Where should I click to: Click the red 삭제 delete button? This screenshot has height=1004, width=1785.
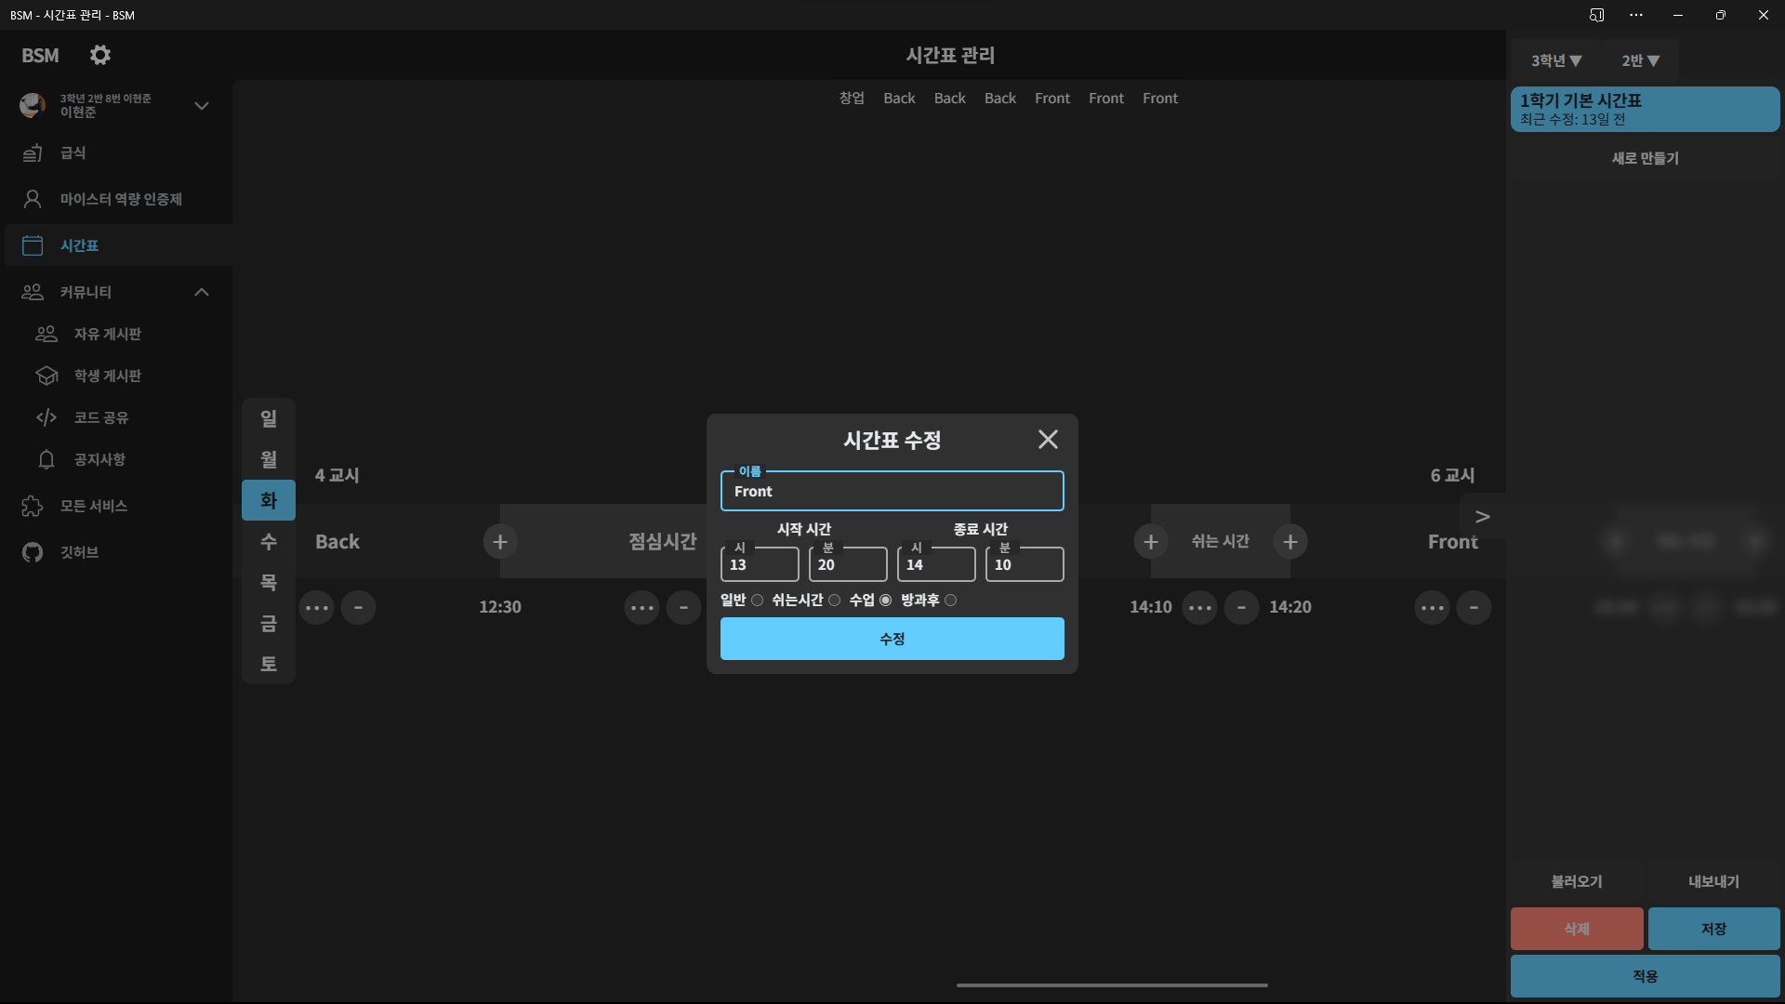(x=1576, y=929)
